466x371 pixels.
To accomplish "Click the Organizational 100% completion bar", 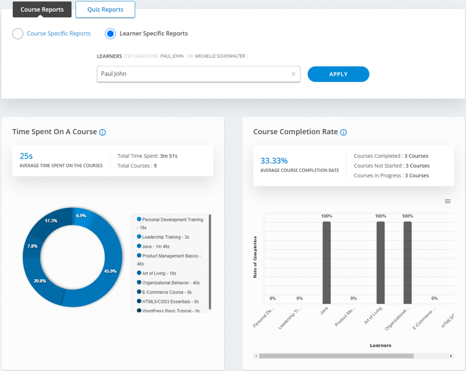I will click(407, 263).
